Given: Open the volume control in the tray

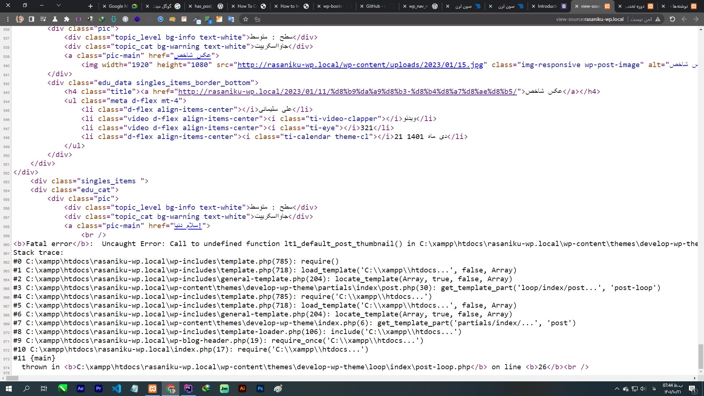Looking at the screenshot, I should pyautogui.click(x=643, y=389).
